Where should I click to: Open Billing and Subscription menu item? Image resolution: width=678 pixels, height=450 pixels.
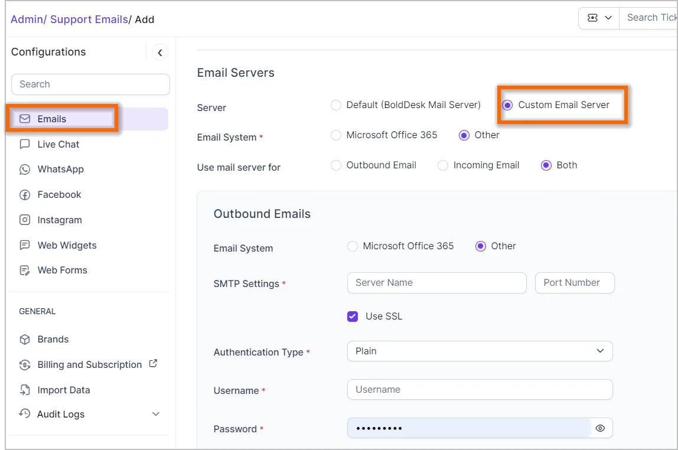tap(90, 364)
